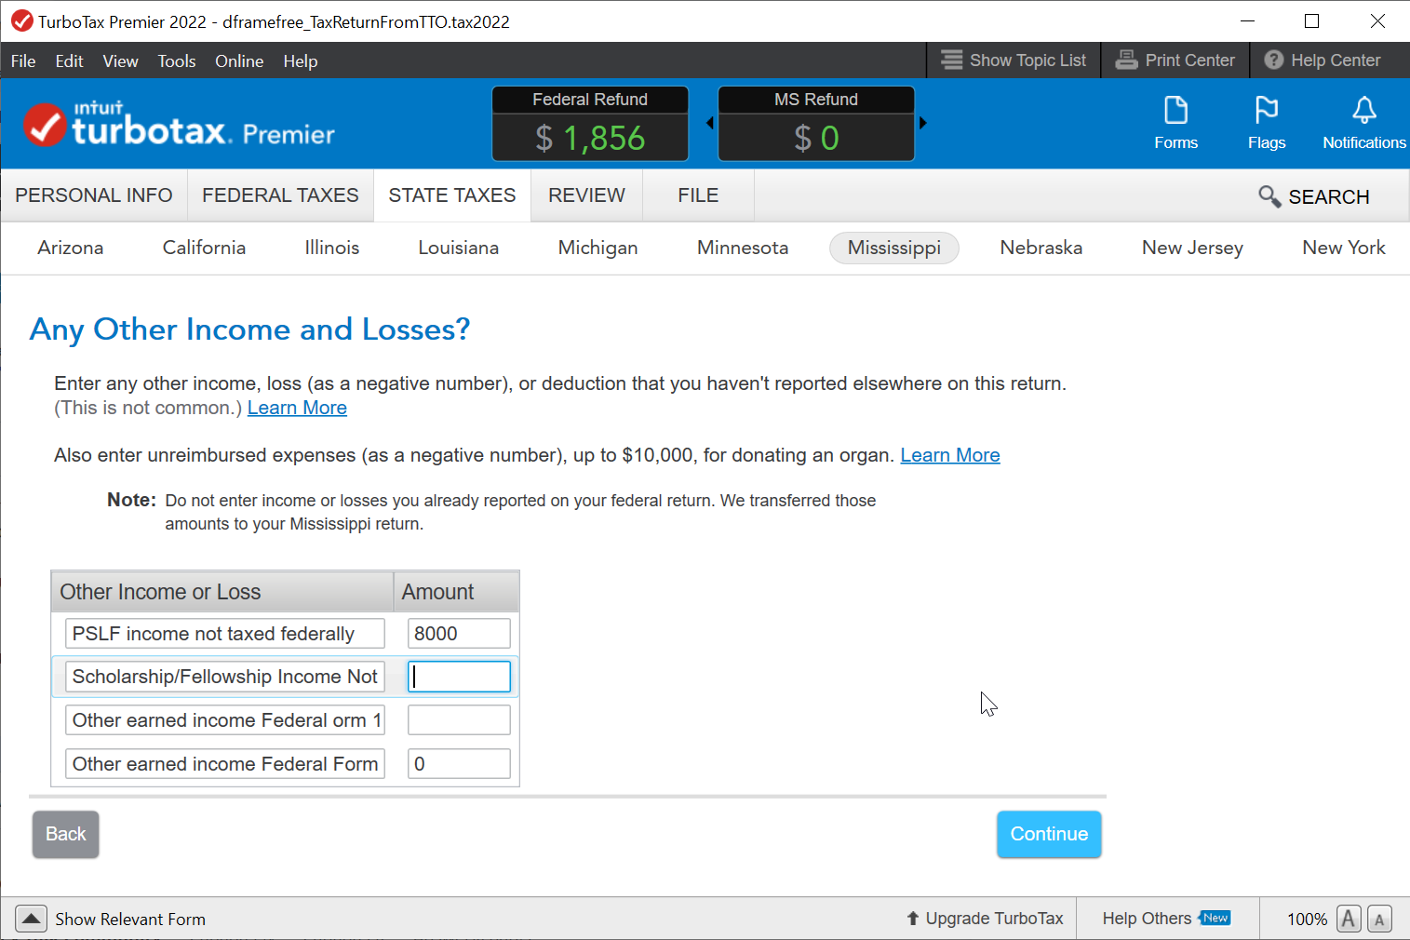Click the Continue button

point(1049,834)
